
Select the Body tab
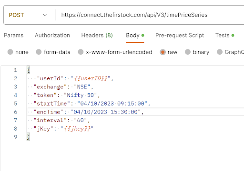pyautogui.click(x=135, y=35)
